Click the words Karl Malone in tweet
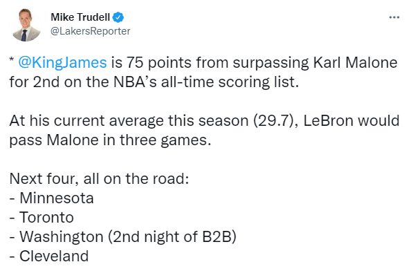Viewport: 412px width, 271px height. coord(355,62)
